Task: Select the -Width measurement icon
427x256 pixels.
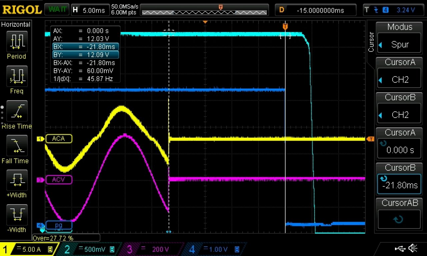Action: 16,216
